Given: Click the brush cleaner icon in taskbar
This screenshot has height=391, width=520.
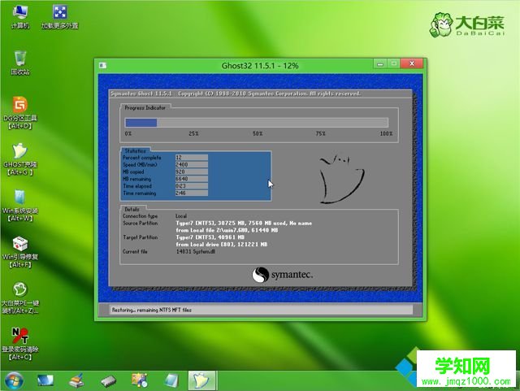Looking at the screenshot, I should (x=76, y=380).
